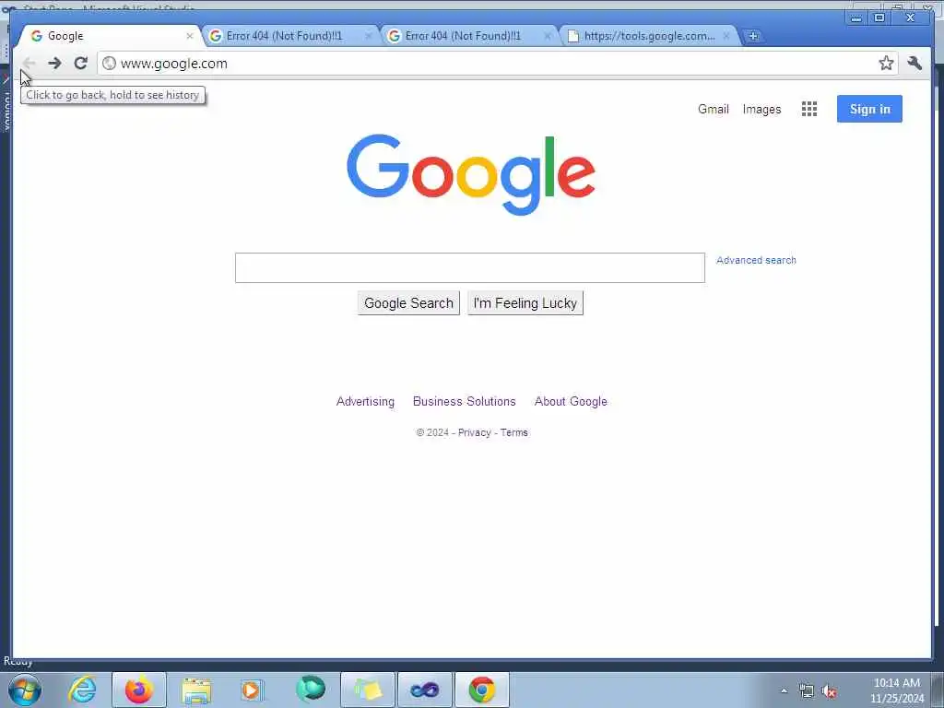Viewport: 944px width, 708px height.
Task: Open the taskbar clock showing 10:14 AM
Action: tap(896, 690)
